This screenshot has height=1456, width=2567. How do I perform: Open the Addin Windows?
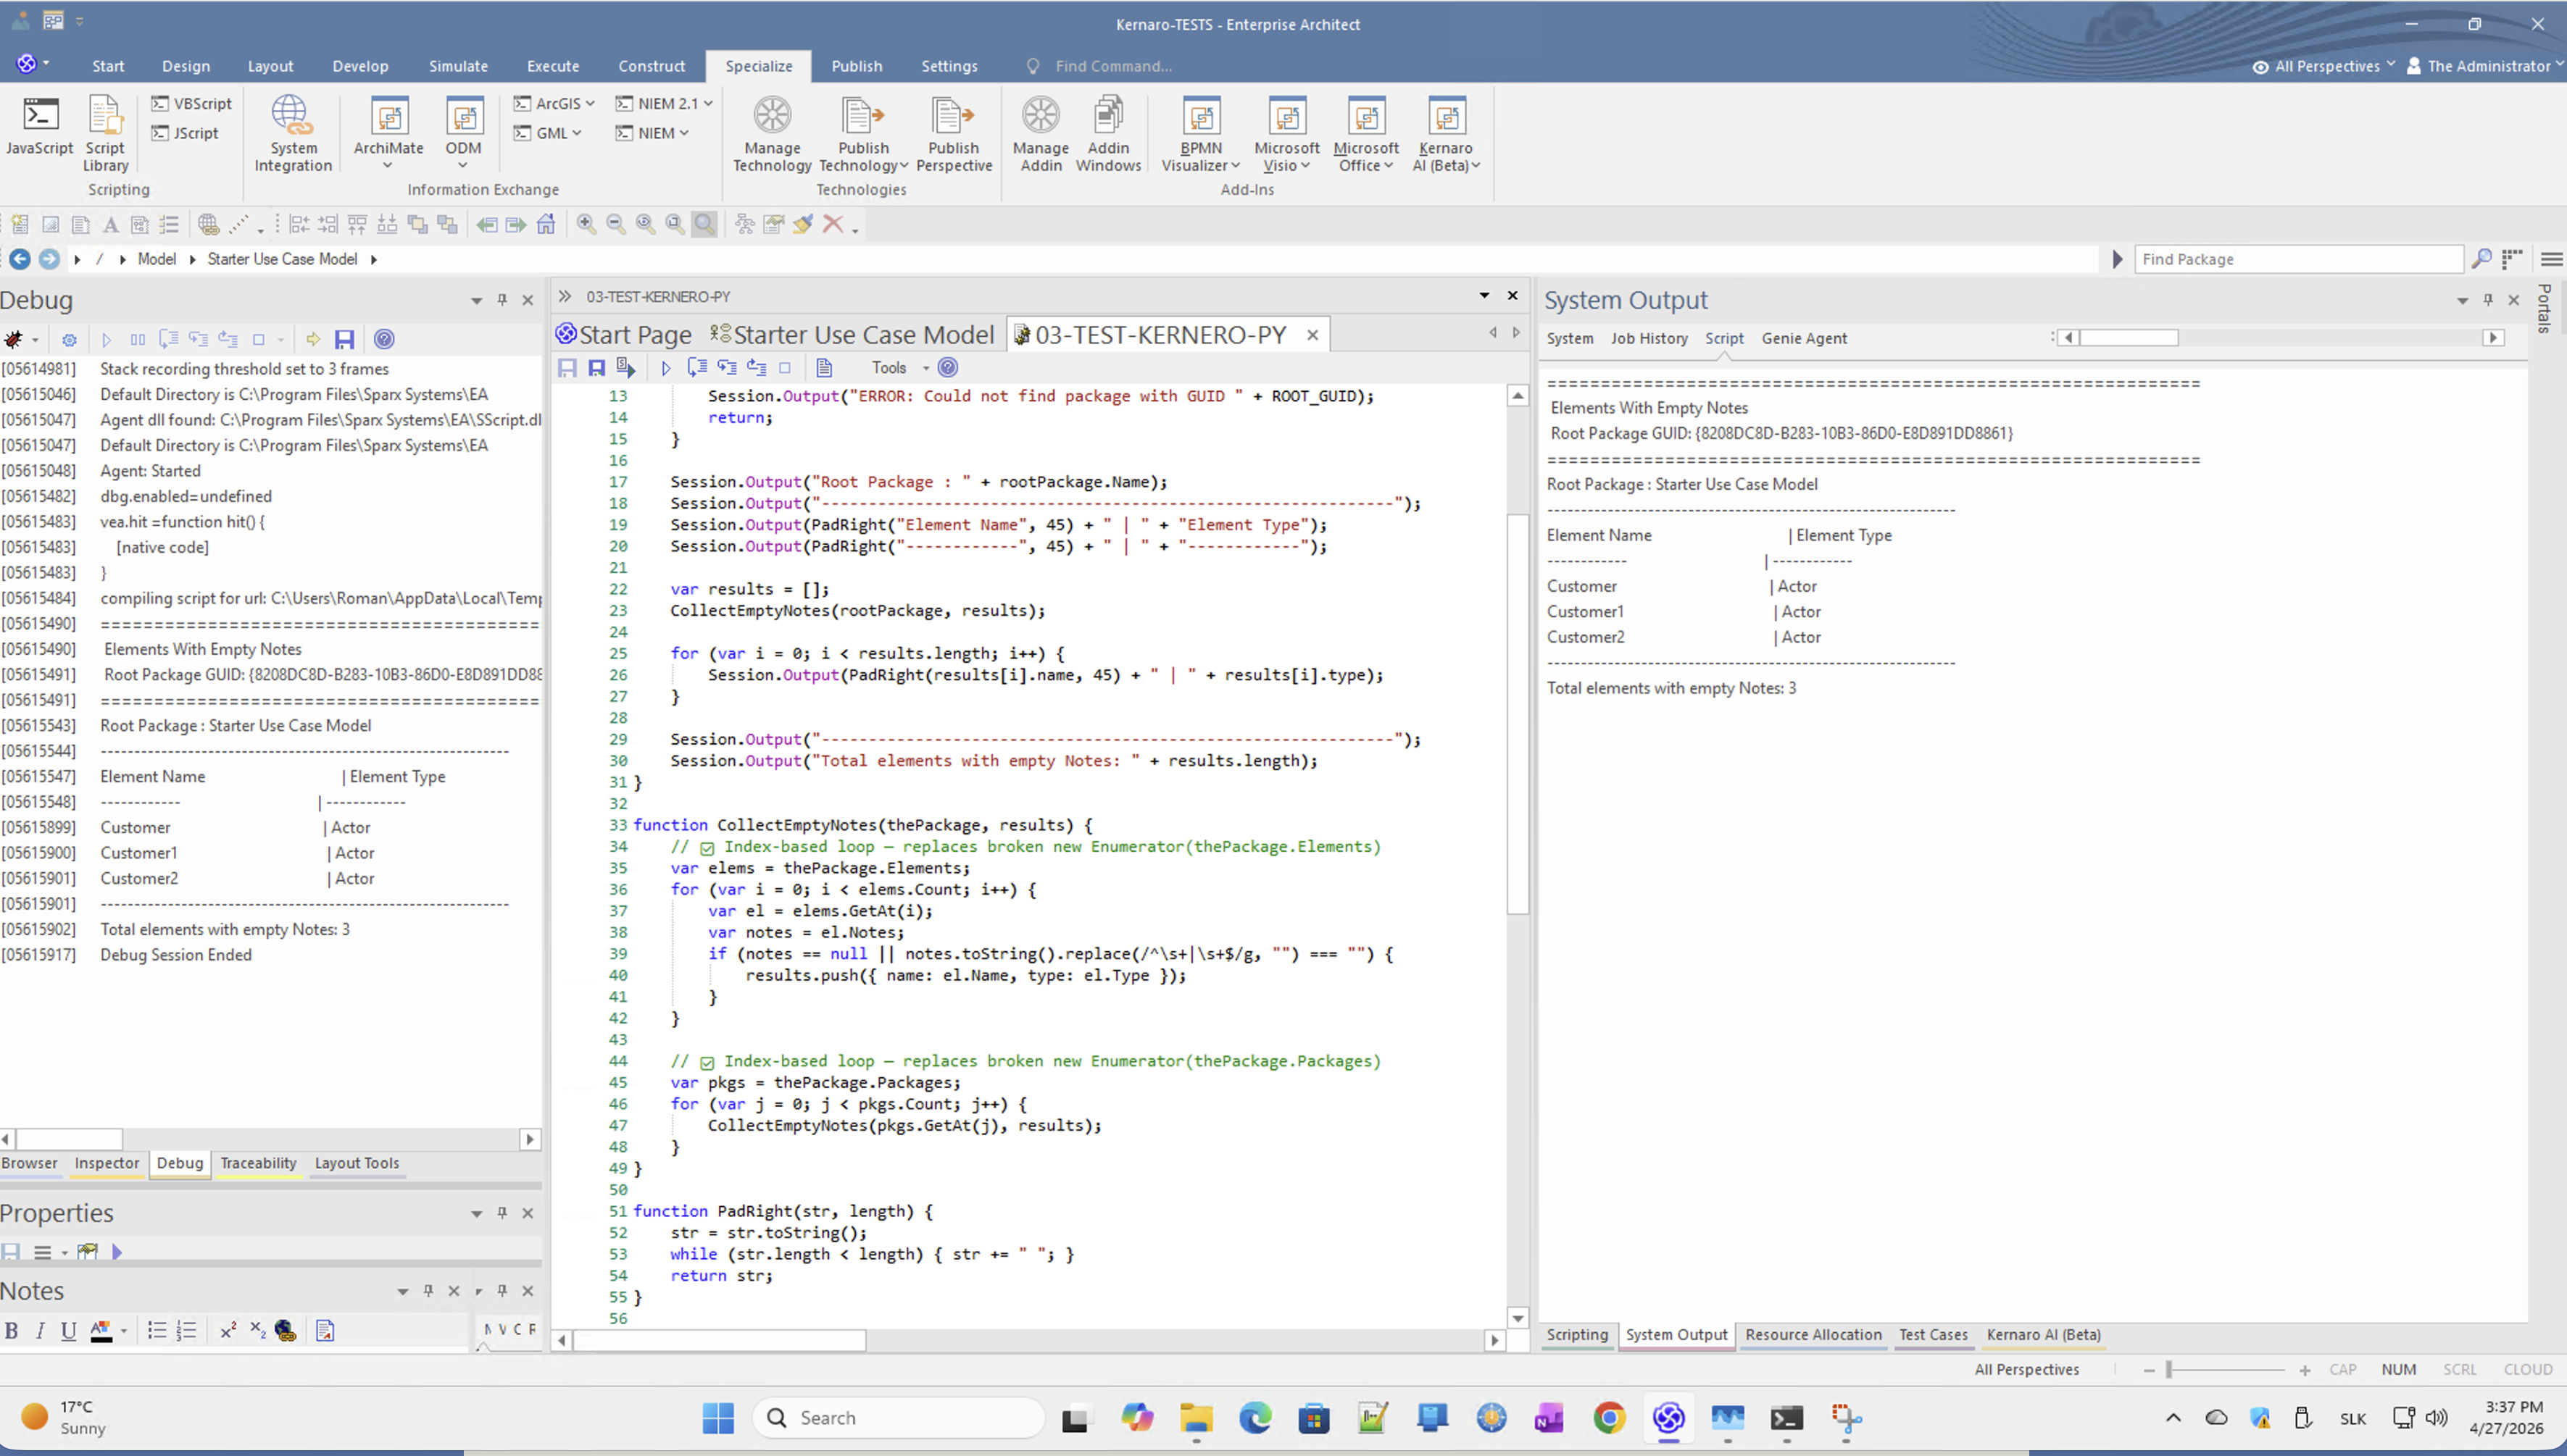point(1107,134)
